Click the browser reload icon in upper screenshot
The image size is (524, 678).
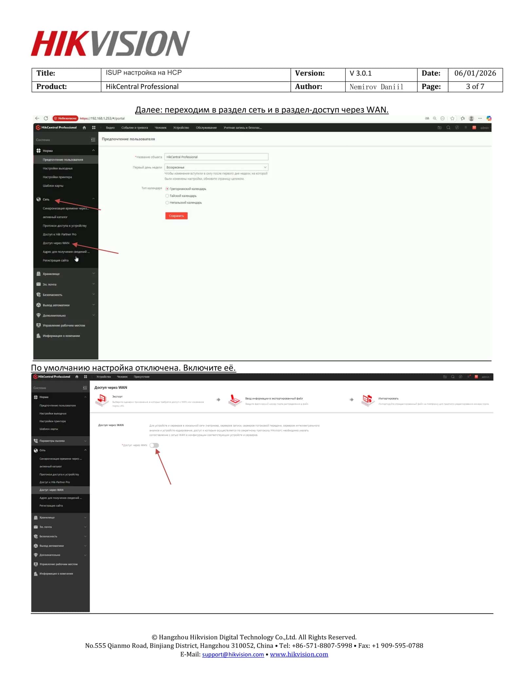pyautogui.click(x=46, y=118)
